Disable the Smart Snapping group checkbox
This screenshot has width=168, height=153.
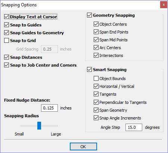pyautogui.click(x=89, y=70)
